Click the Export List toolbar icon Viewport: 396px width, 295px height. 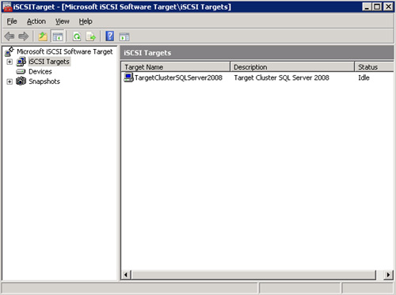[x=91, y=36]
